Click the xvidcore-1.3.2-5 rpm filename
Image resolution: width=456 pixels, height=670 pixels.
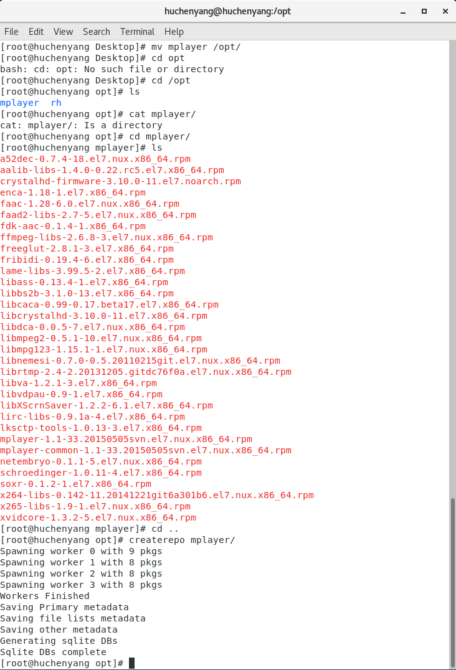(x=98, y=517)
